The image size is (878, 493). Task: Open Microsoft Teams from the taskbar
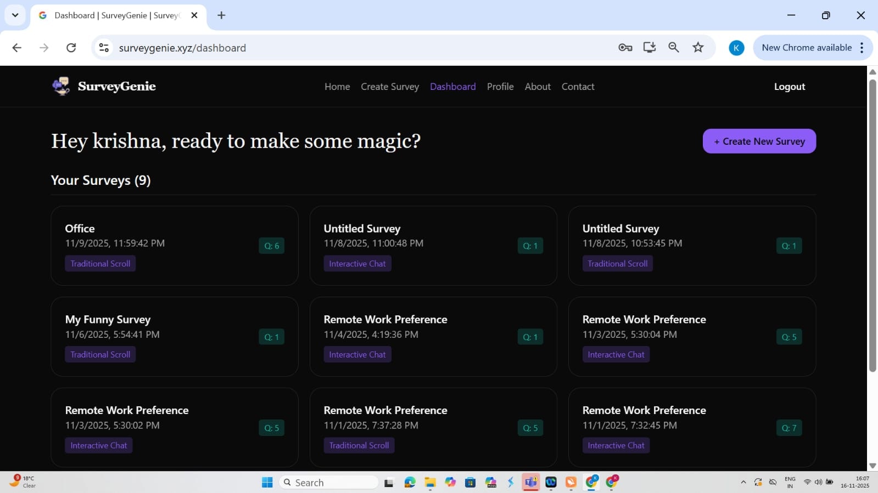tap(530, 483)
